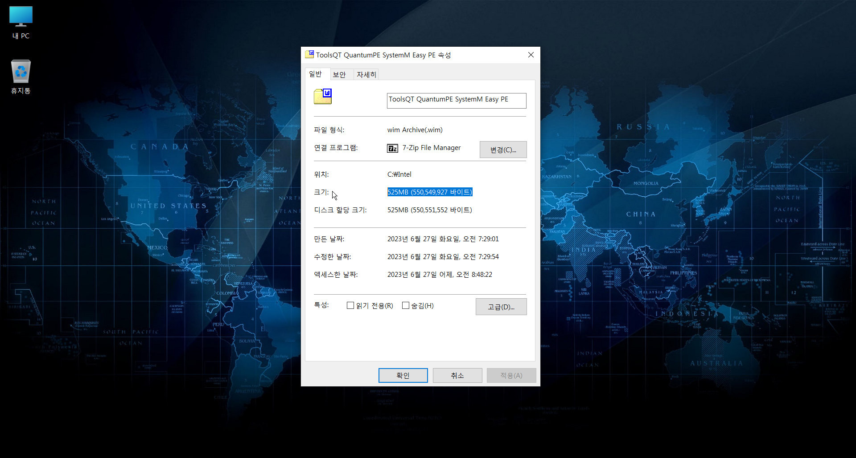This screenshot has height=458, width=856.
Task: Click the 적용(A) button
Action: [511, 375]
